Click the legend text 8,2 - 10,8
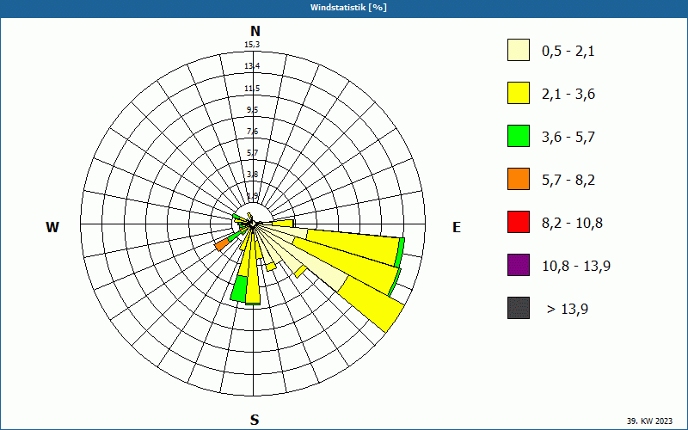This screenshot has width=688, height=430. 573,224
